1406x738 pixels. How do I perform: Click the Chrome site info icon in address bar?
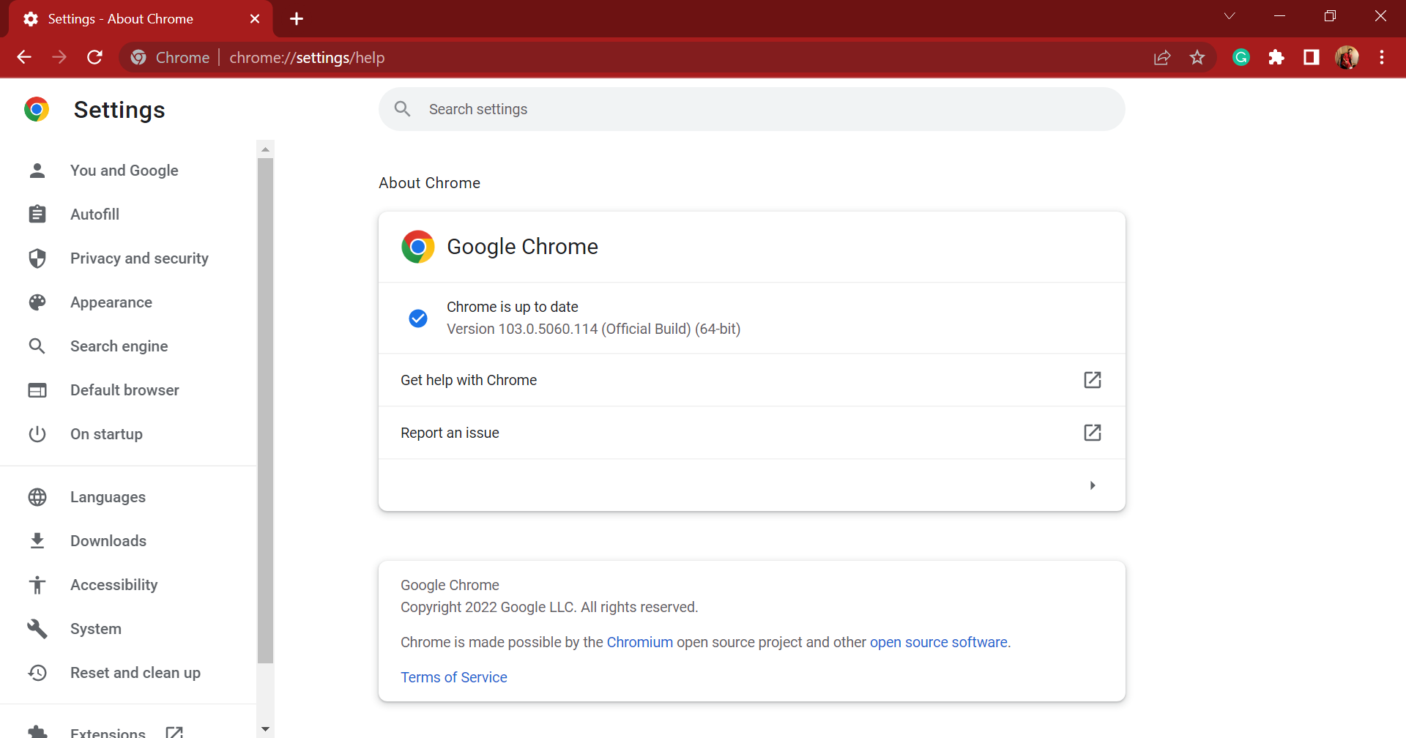(138, 57)
